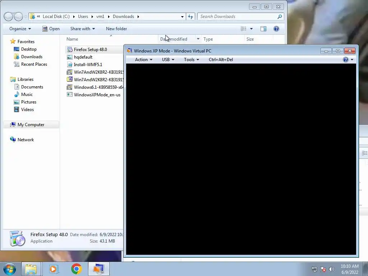Open the address bar history dropdown
This screenshot has width=368, height=276.
[182, 17]
